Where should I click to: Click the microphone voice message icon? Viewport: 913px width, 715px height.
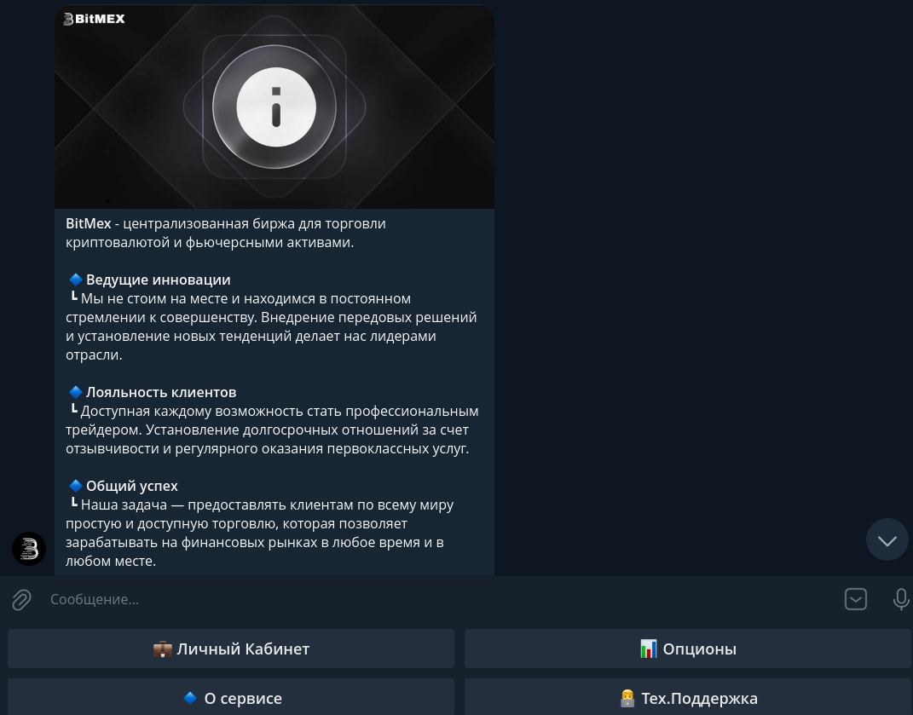901,599
